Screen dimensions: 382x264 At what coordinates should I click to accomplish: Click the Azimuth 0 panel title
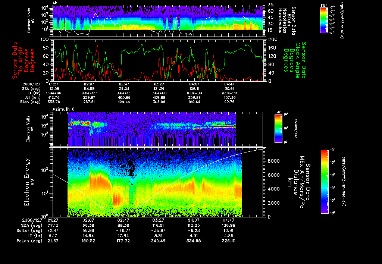63,109
